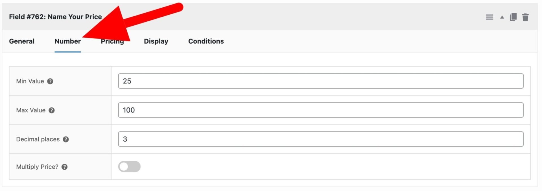Duplicate the Name Your Price field
The image size is (542, 191).
[x=513, y=17]
